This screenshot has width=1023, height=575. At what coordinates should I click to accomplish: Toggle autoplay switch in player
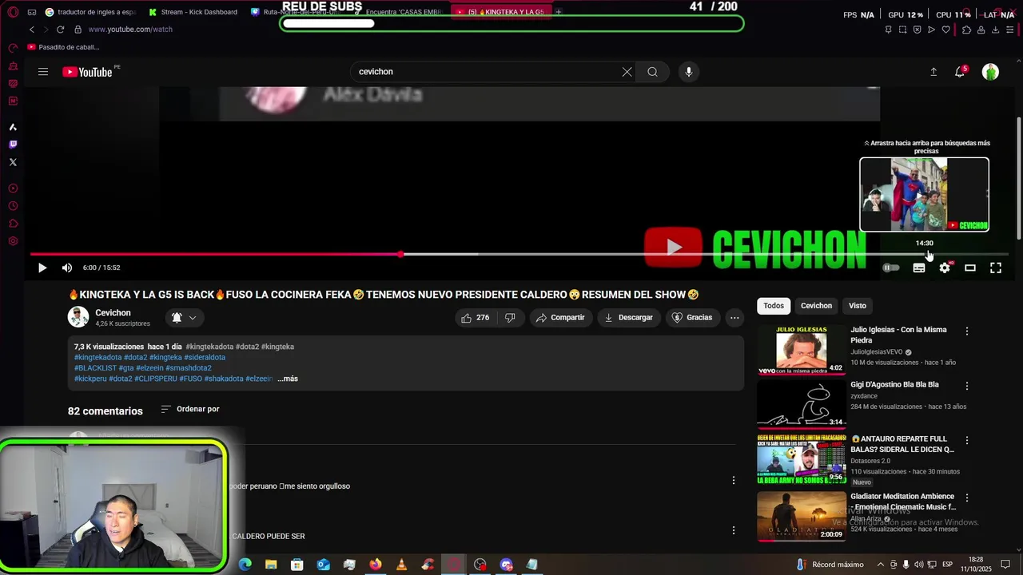(890, 268)
